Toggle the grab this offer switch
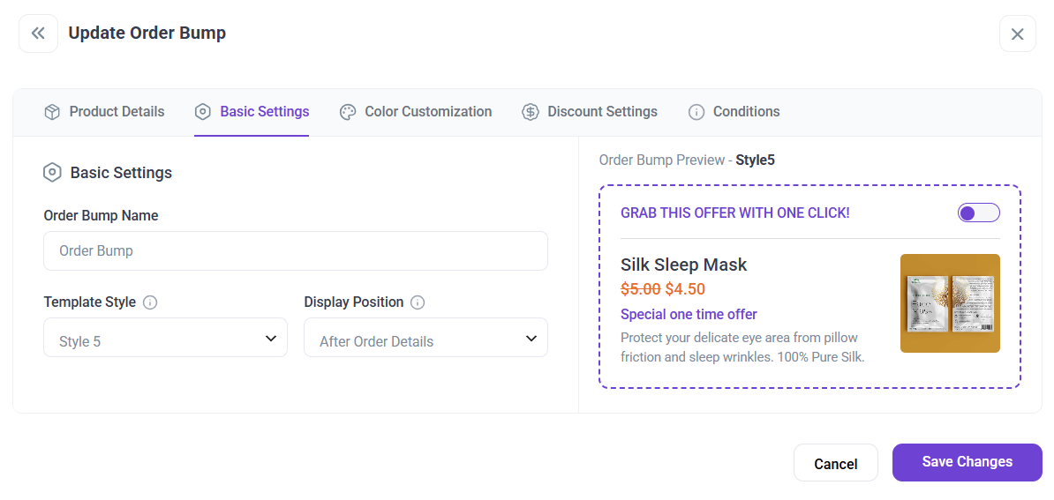Screen dimensions: 1054x500 point(979,213)
